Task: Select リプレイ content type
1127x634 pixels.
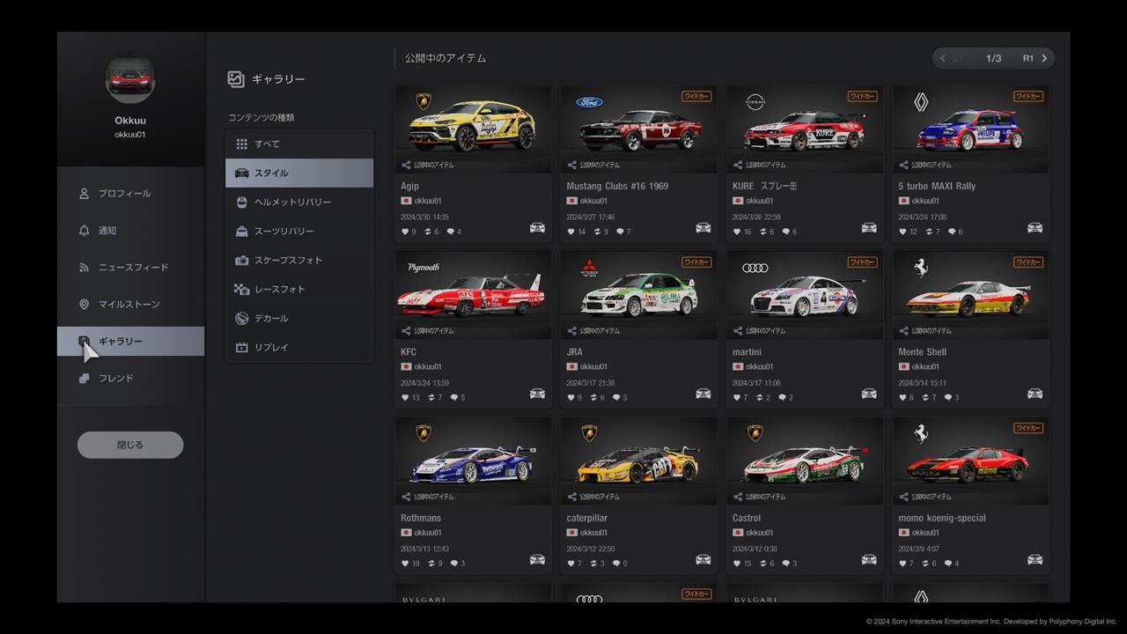Action: 299,347
